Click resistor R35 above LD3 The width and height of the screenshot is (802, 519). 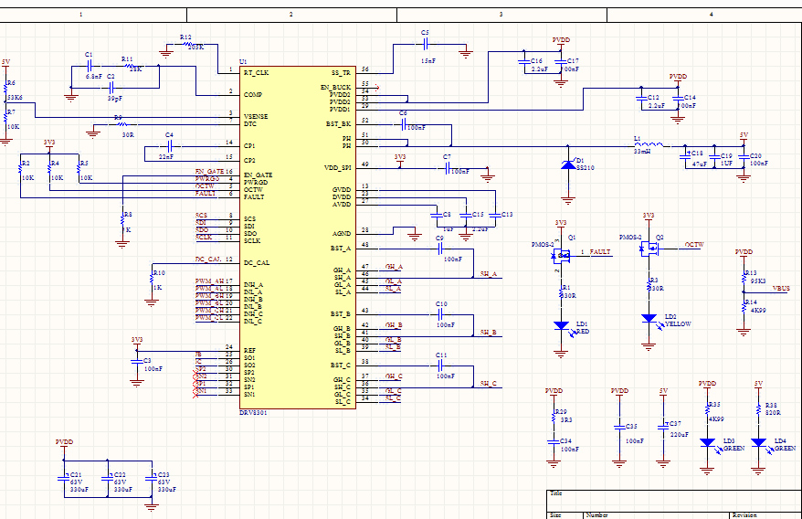[x=707, y=409]
